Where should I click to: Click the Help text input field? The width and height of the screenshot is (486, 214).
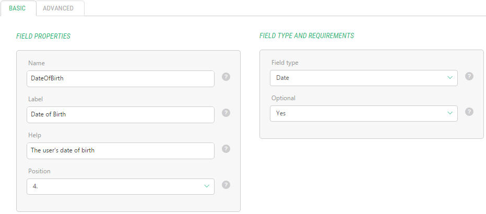[120, 151]
